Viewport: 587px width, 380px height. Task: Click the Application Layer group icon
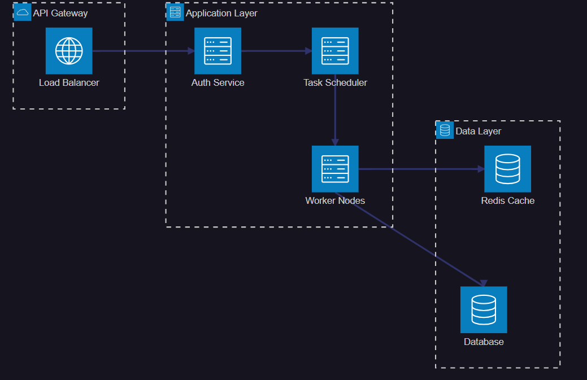[x=175, y=12]
